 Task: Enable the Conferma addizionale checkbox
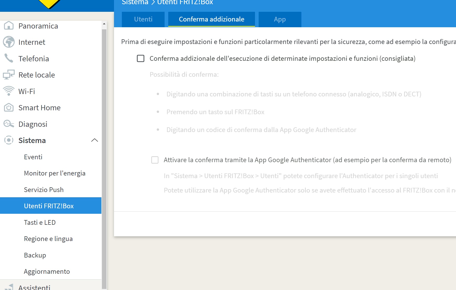tap(141, 58)
